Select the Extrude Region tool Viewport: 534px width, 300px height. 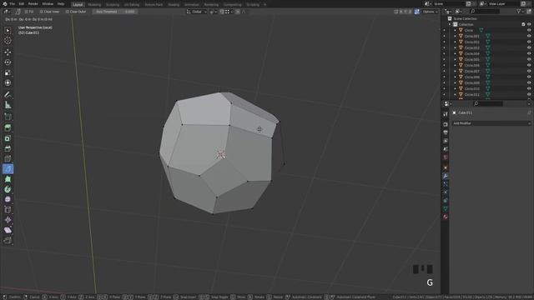pos(8,127)
